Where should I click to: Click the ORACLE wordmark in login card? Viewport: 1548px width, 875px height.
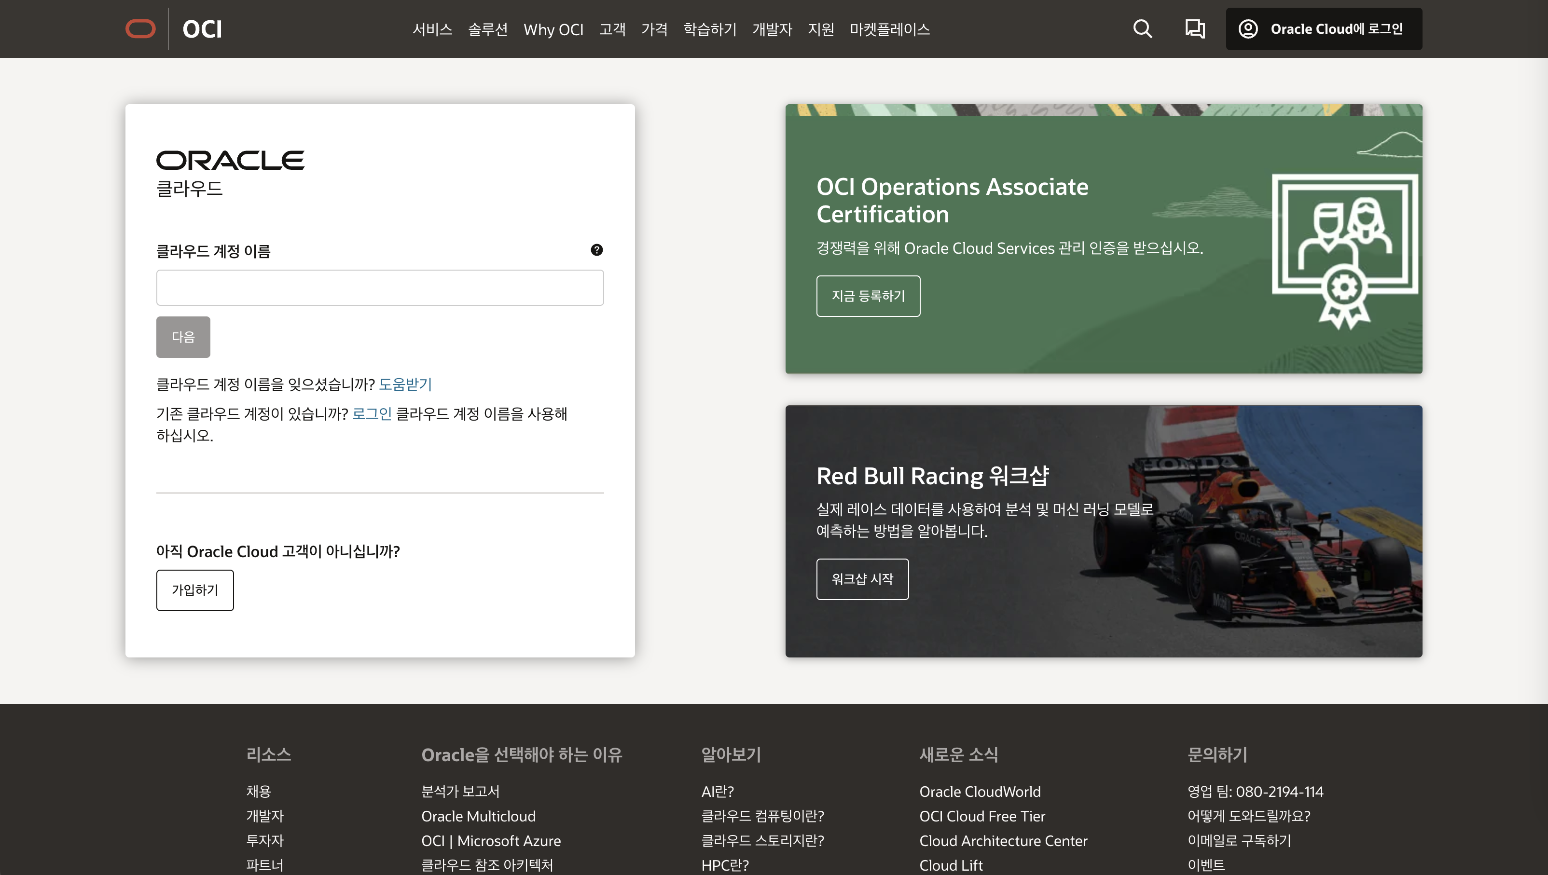230,161
